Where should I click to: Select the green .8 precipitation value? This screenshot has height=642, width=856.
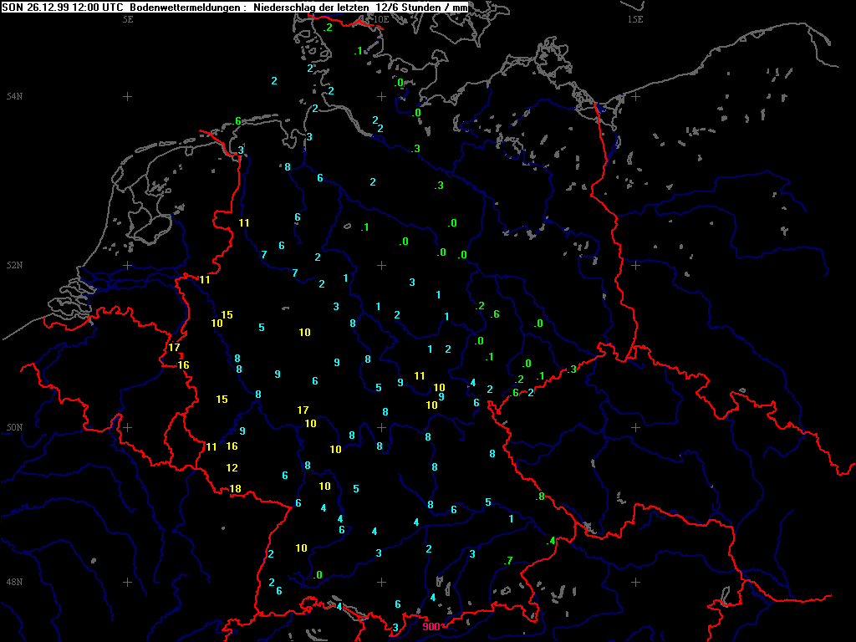click(540, 497)
